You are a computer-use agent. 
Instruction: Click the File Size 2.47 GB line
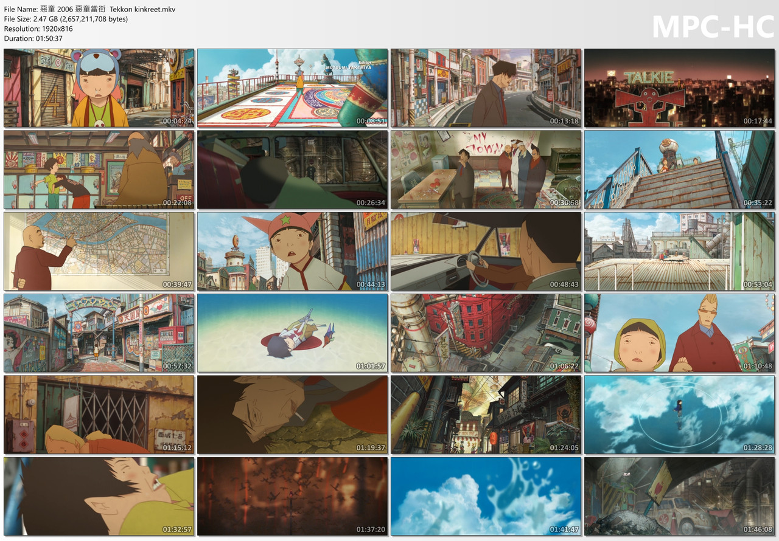(x=66, y=19)
